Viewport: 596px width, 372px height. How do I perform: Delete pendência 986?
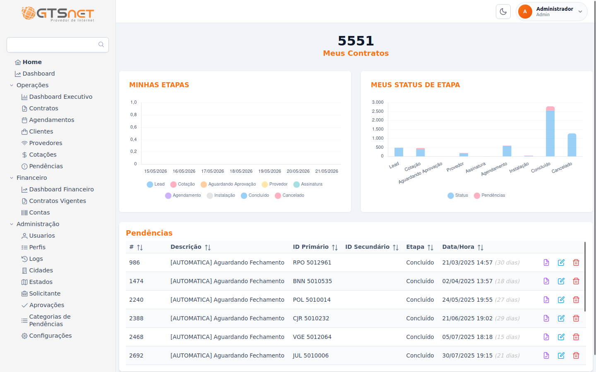coord(576,262)
